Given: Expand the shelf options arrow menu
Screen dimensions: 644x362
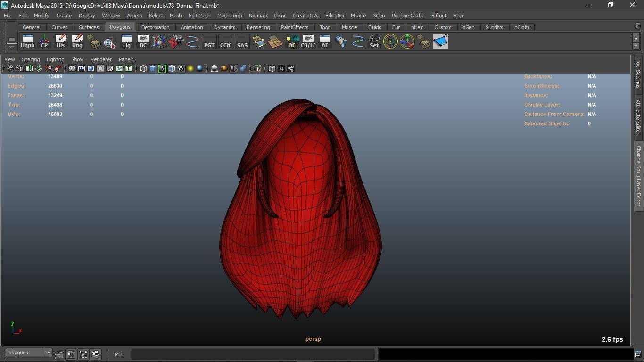Looking at the screenshot, I should click(x=11, y=46).
